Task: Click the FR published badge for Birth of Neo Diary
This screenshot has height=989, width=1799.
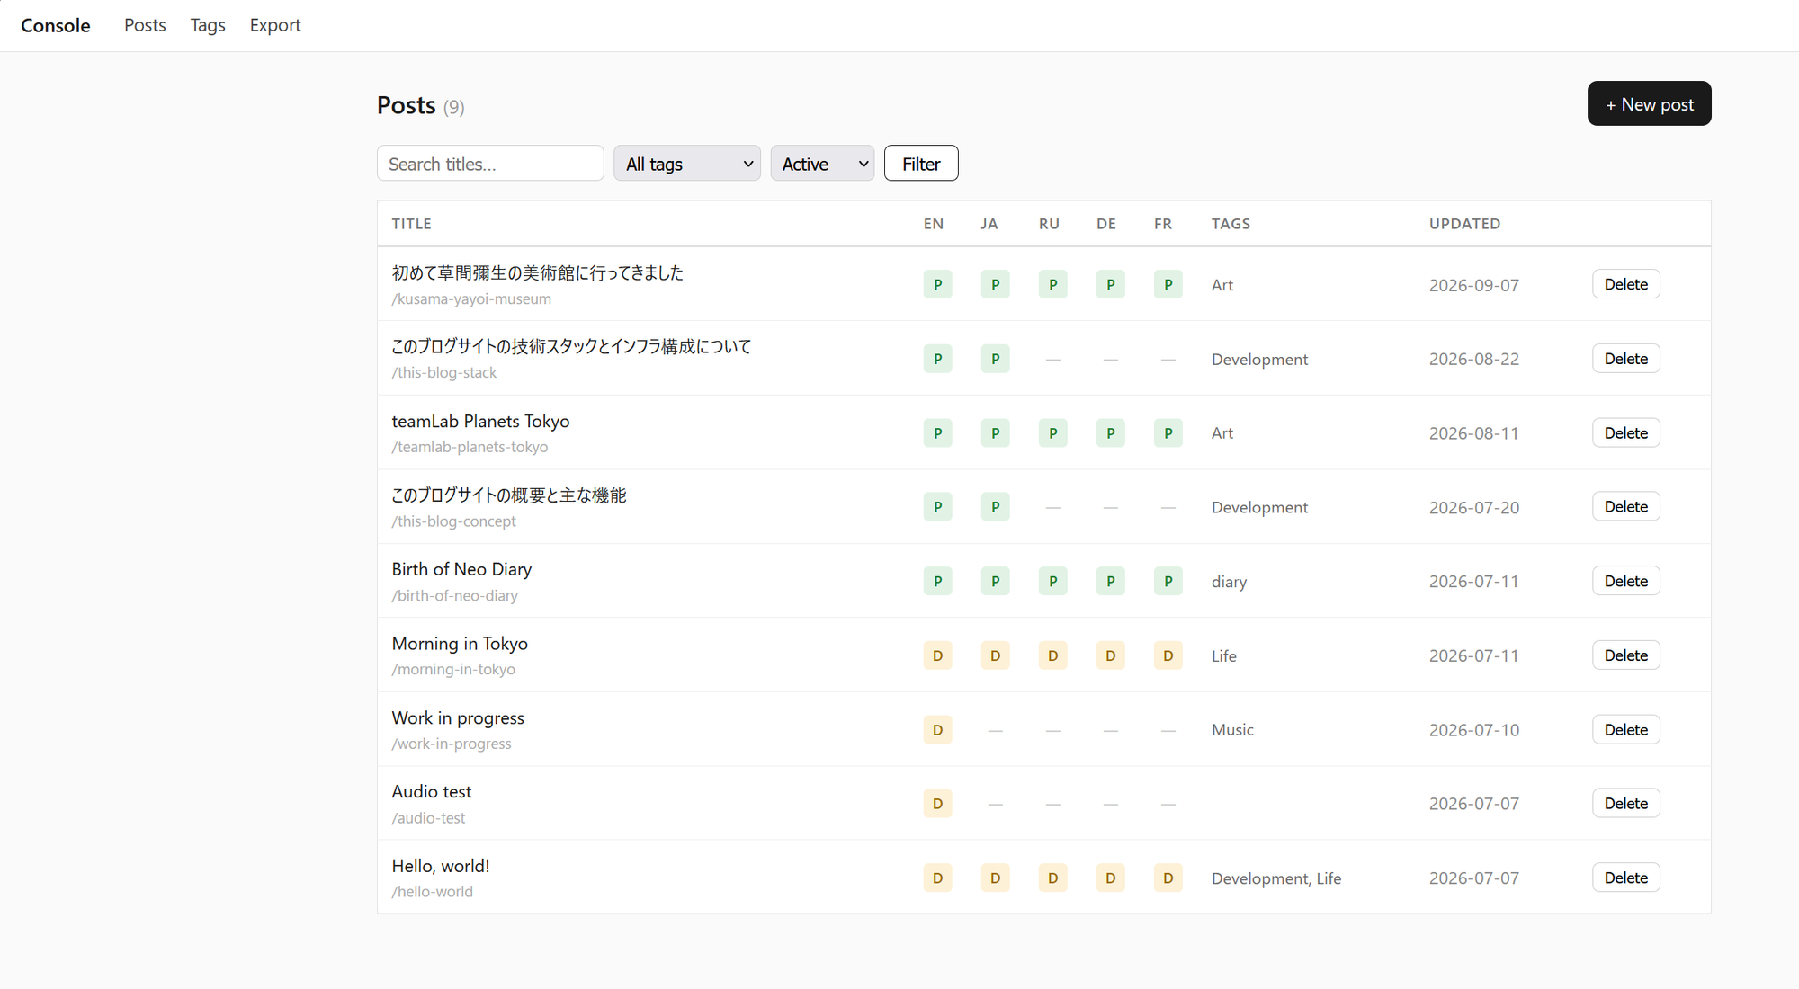Action: 1168,581
